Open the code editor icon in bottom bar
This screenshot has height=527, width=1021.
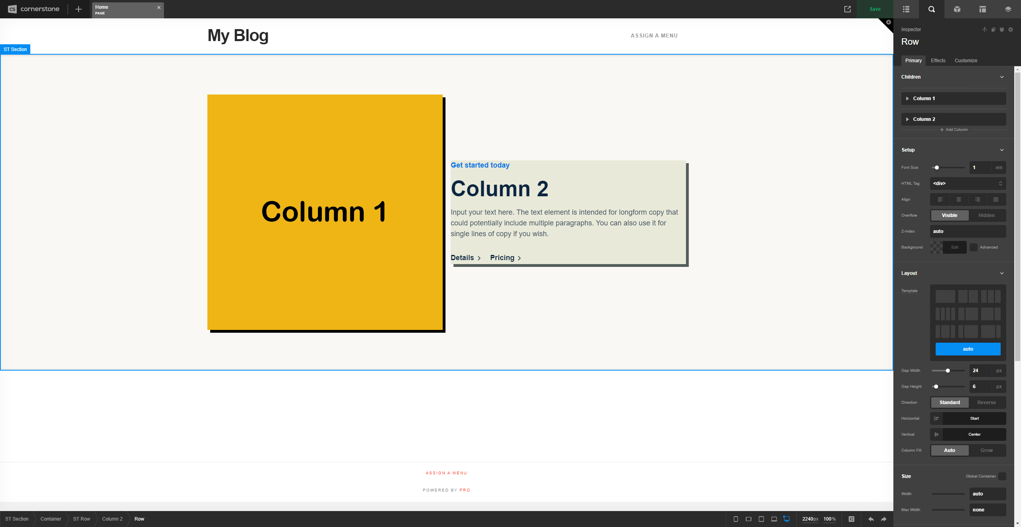(851, 519)
